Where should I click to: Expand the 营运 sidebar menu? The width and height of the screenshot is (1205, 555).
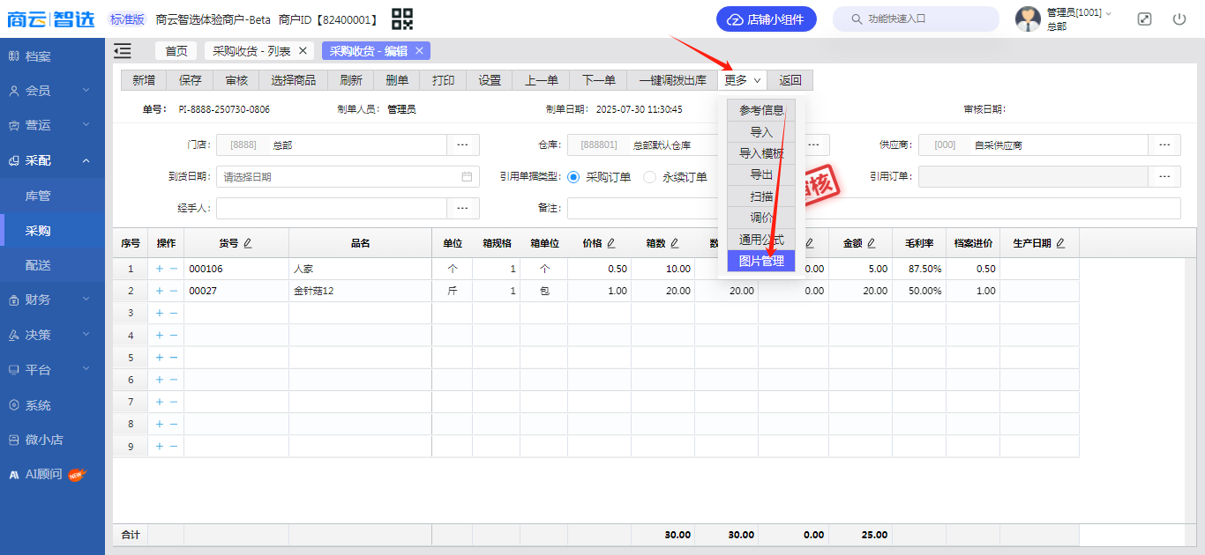(x=52, y=125)
